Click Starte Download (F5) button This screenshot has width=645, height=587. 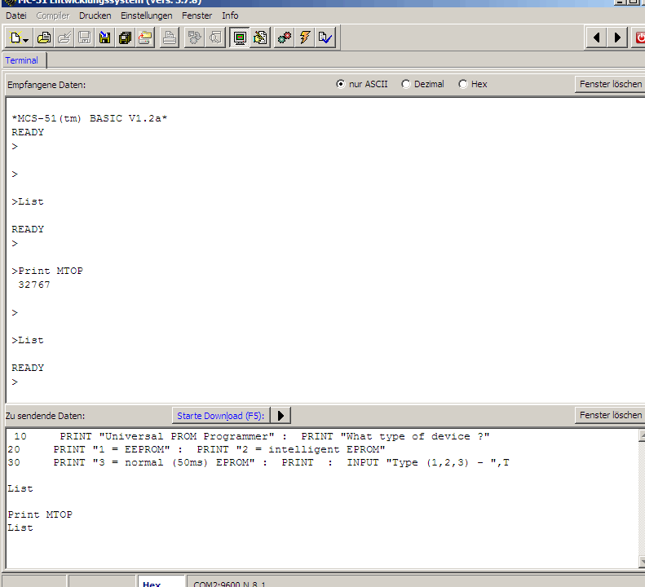220,416
